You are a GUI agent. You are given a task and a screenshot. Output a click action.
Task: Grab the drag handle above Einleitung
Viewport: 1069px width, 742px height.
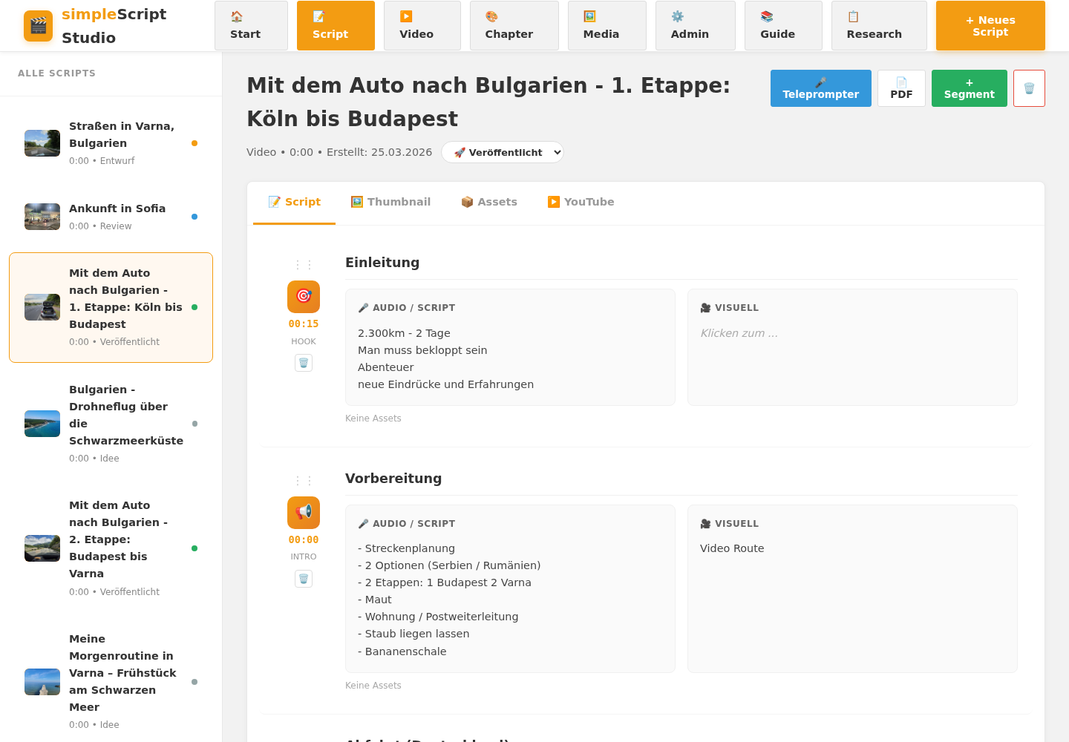point(304,265)
